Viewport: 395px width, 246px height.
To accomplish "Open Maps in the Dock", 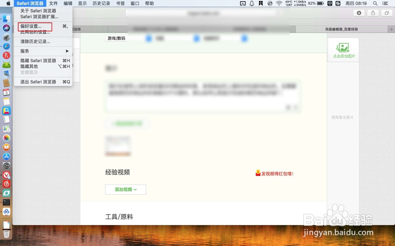I will (7, 129).
